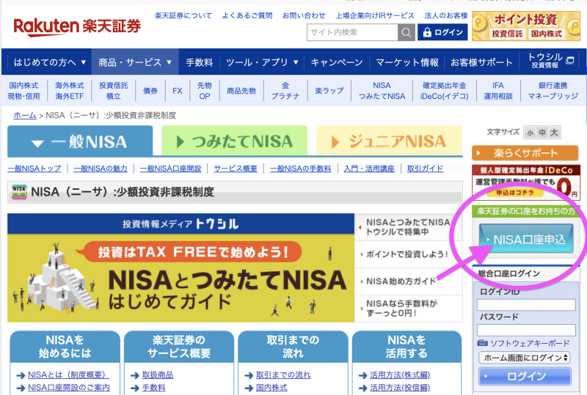Click NISA口座申込 button
This screenshot has height=395, width=587.
pos(526,240)
